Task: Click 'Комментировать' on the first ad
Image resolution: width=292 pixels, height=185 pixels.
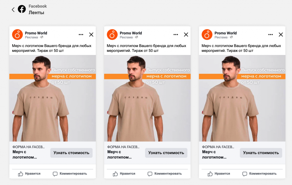Action: click(70, 174)
